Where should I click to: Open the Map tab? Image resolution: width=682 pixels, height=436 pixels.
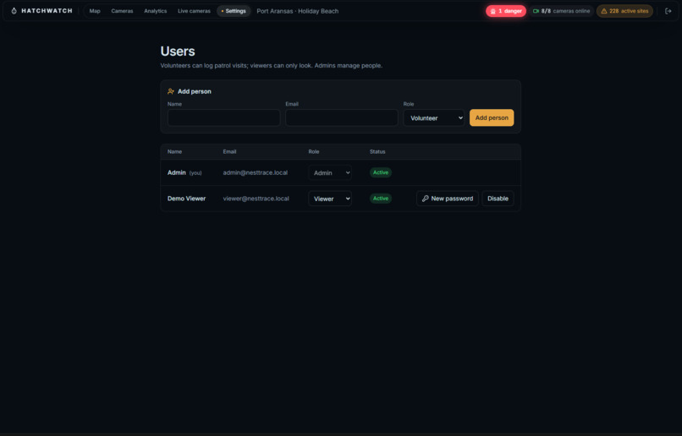[95, 11]
